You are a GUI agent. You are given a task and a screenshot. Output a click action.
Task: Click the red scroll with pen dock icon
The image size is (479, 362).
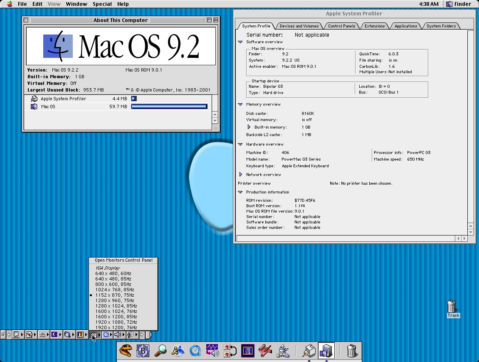click(x=265, y=351)
